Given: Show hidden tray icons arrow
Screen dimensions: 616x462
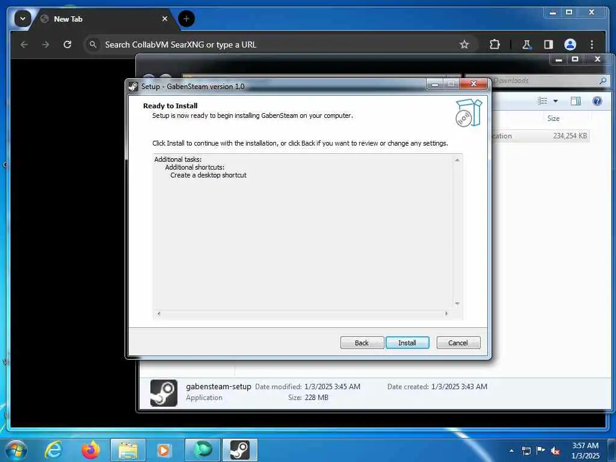Looking at the screenshot, I should [x=511, y=451].
